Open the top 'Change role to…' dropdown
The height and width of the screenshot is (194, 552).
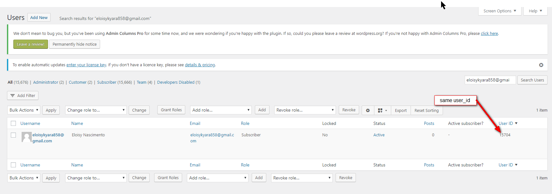pos(96,110)
